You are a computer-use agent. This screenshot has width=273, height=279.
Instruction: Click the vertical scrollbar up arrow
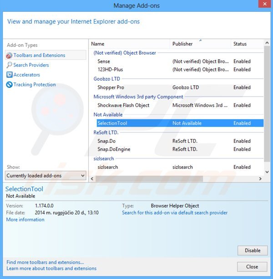click(267, 43)
